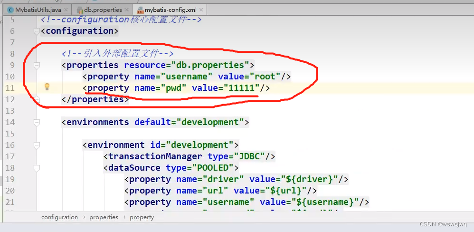Screen dimensions: 474x232
Task: Collapse the properties tag fold on line 9
Action: click(x=37, y=65)
